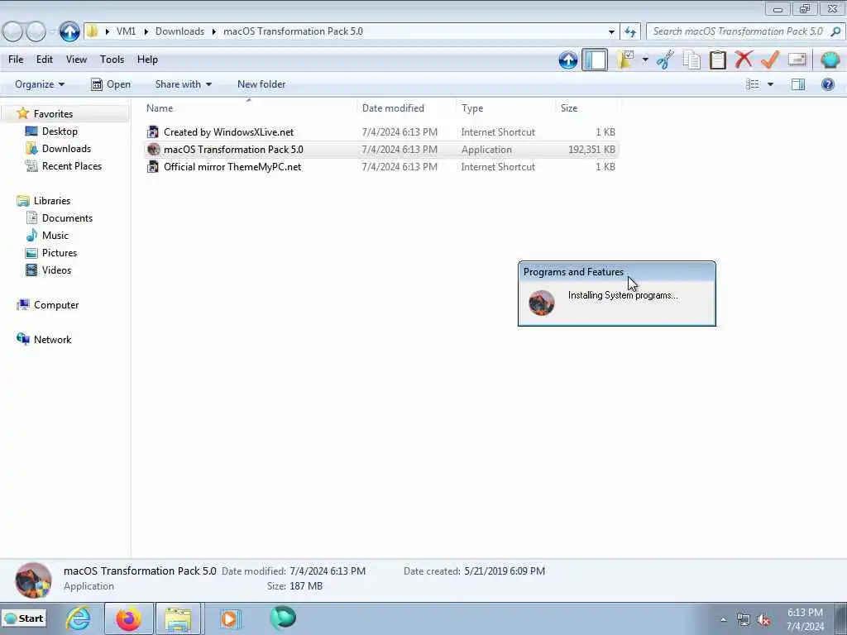This screenshot has width=847, height=635.
Task: Click Downloads in the address breadcrumb
Action: 179,31
